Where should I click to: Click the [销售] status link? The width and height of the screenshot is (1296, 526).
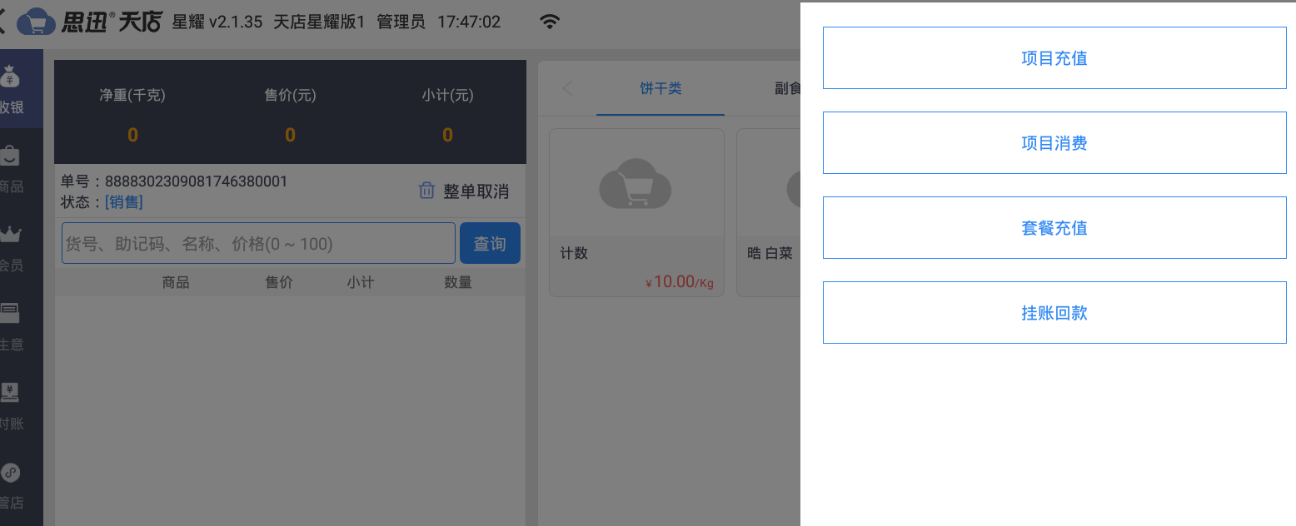(123, 202)
